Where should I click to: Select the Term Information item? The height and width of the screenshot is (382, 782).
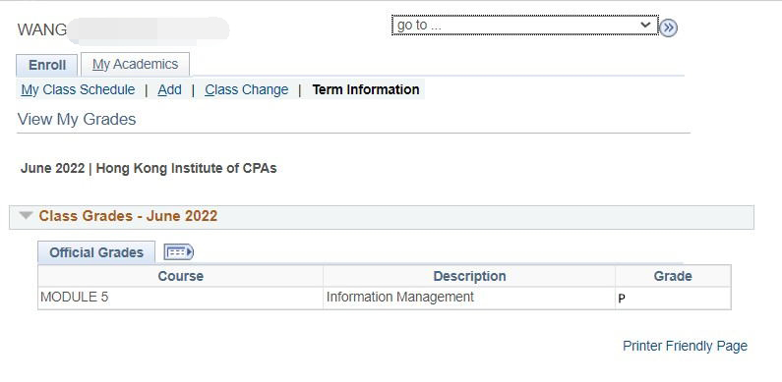point(366,89)
